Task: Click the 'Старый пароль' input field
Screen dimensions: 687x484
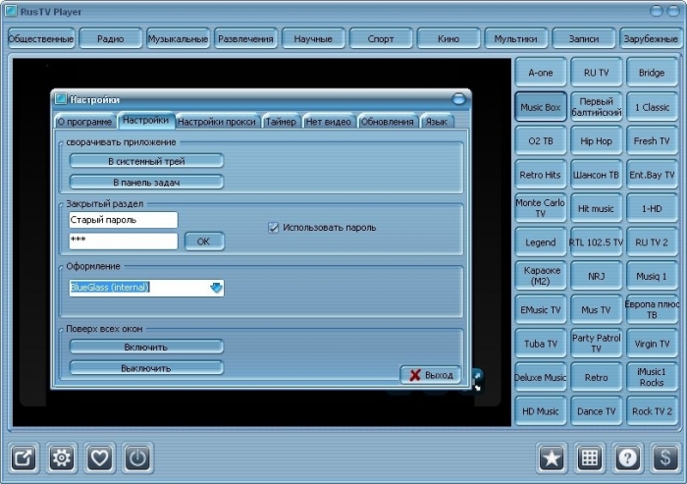Action: point(123,220)
